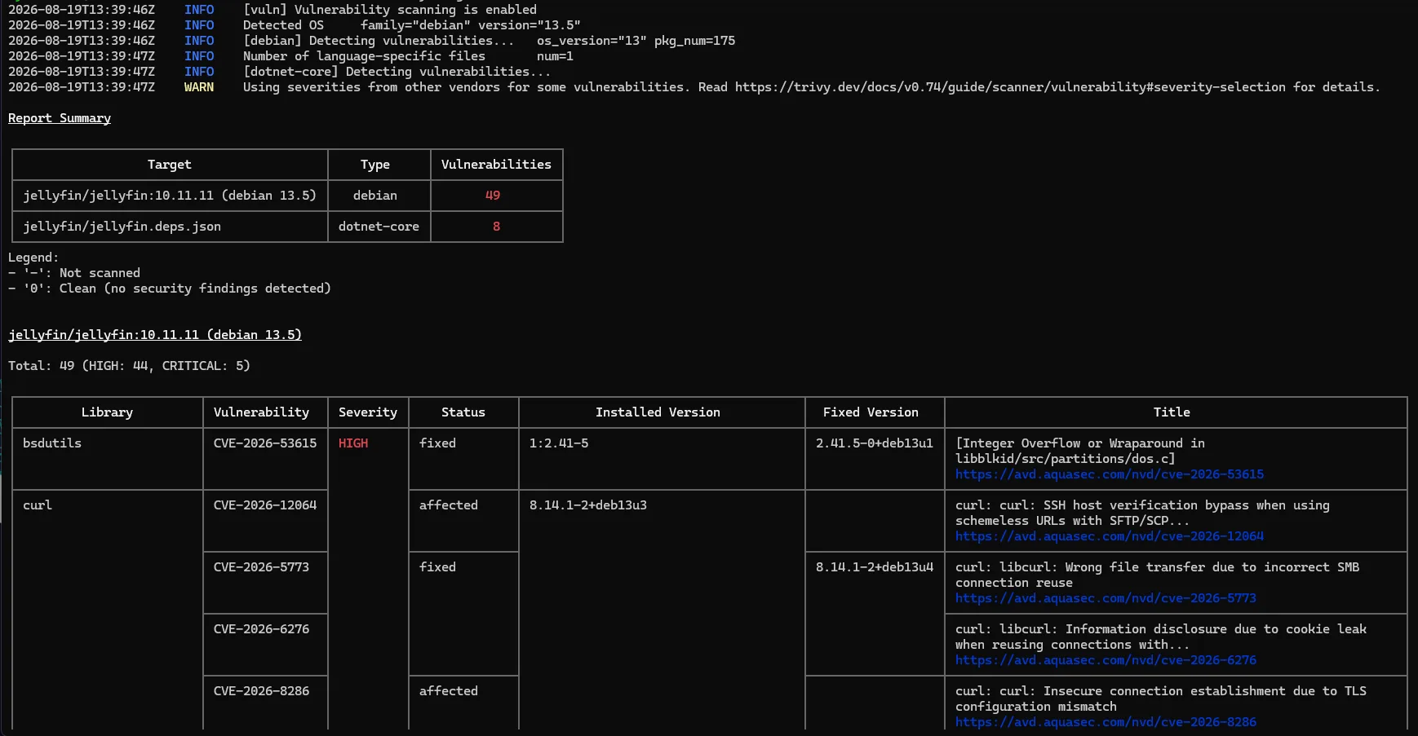The image size is (1418, 736).
Task: Click the "Target" header in the summary table
Action: [170, 165]
